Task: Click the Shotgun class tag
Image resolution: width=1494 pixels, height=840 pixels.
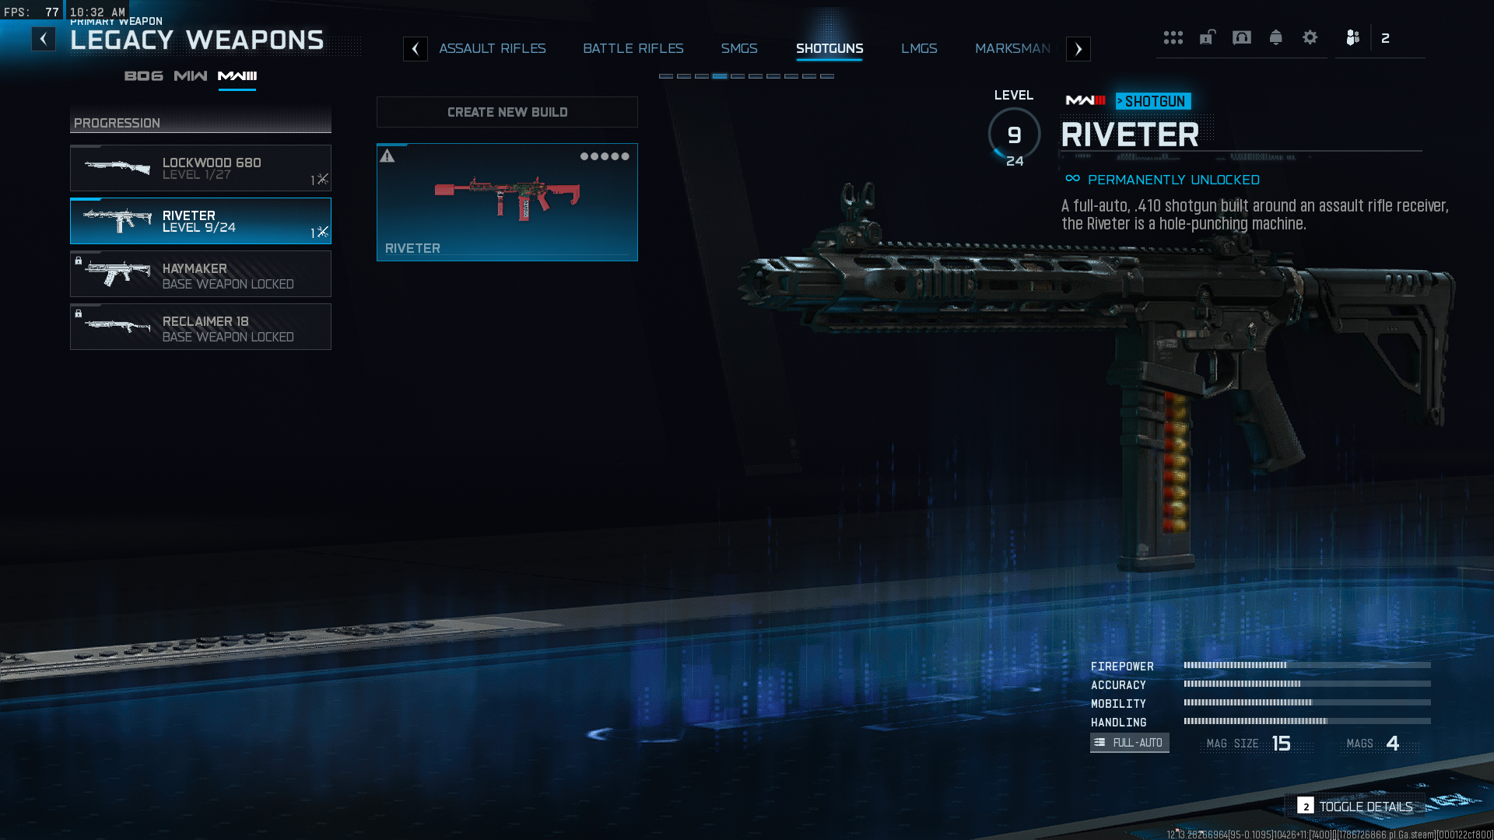Action: [1153, 101]
